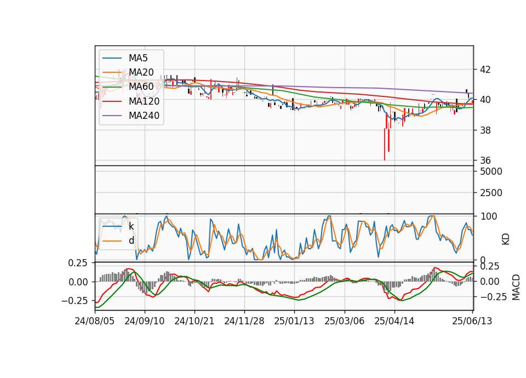
Task: Click the date label 24/09/10
Action: 145,321
